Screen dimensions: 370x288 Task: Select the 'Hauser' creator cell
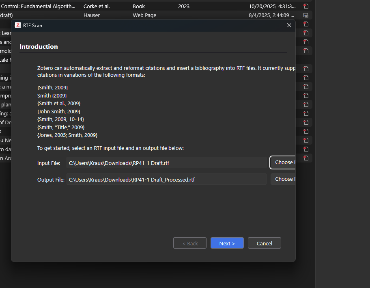tap(92, 15)
